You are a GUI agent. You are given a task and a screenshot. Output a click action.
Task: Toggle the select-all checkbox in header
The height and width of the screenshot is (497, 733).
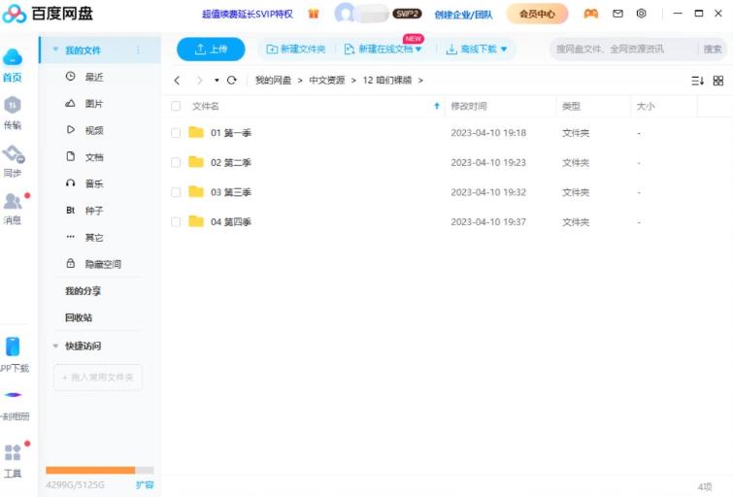(x=176, y=106)
